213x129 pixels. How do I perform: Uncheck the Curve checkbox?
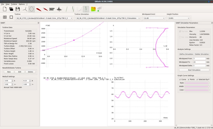(180, 80)
